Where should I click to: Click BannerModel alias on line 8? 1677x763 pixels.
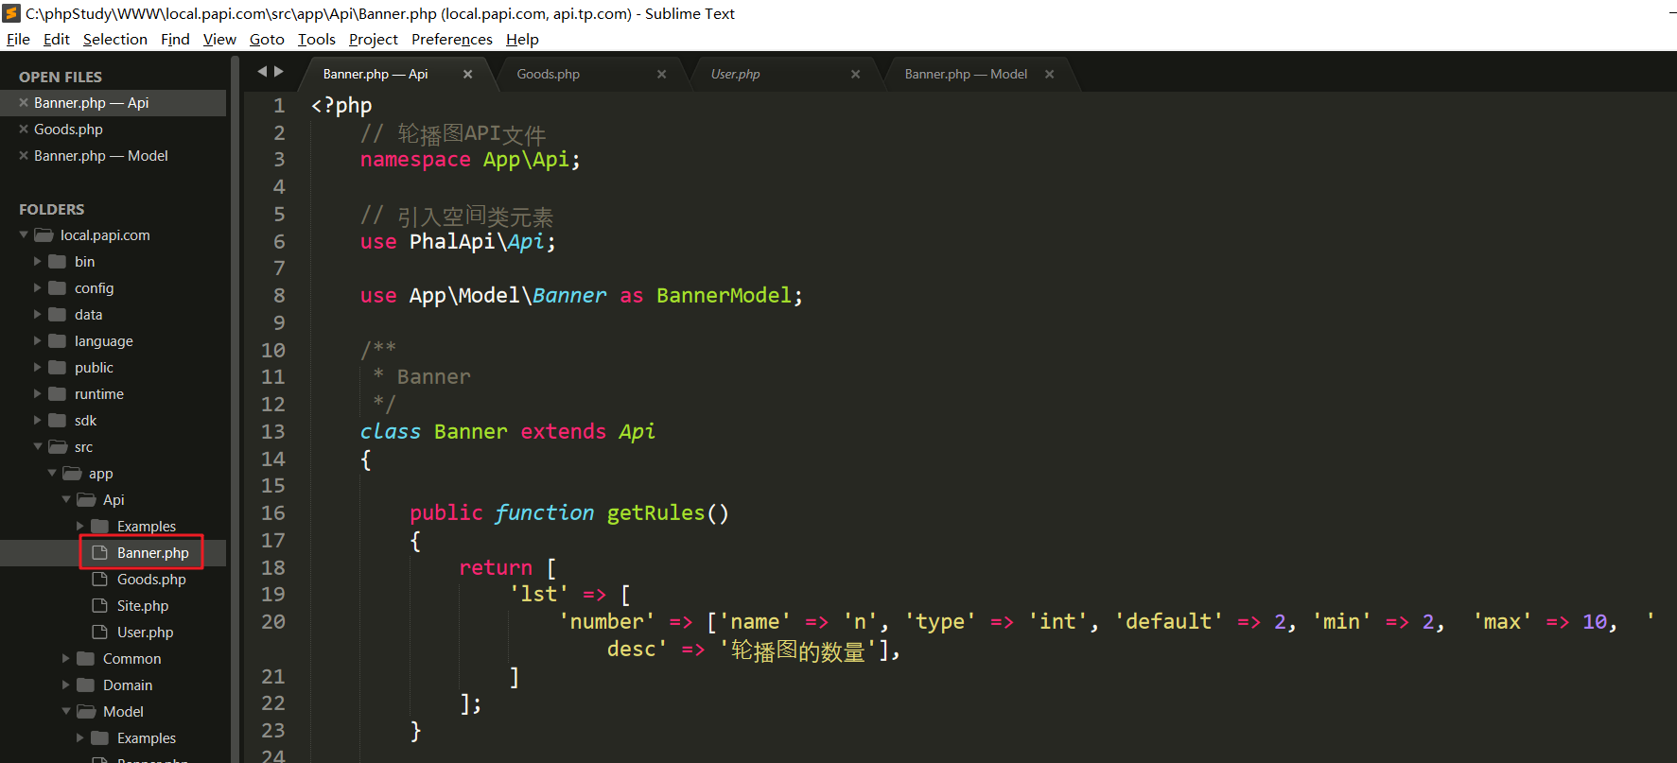[x=724, y=296]
